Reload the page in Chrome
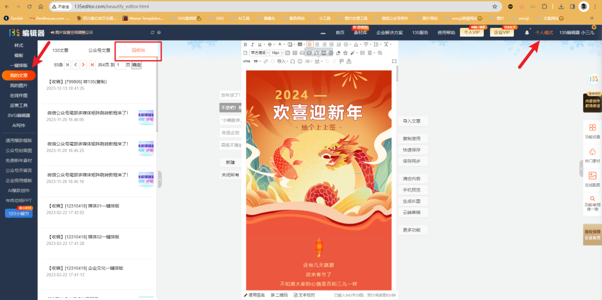The width and height of the screenshot is (602, 300). 30,7
